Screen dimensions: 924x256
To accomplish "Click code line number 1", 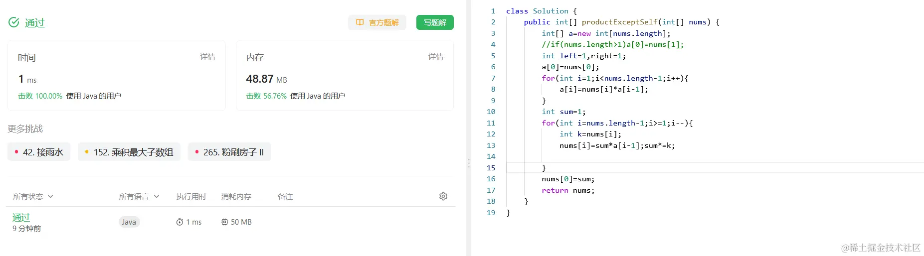I will point(493,11).
